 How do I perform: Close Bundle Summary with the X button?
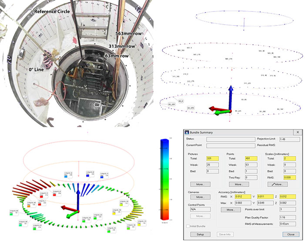coord(298,132)
